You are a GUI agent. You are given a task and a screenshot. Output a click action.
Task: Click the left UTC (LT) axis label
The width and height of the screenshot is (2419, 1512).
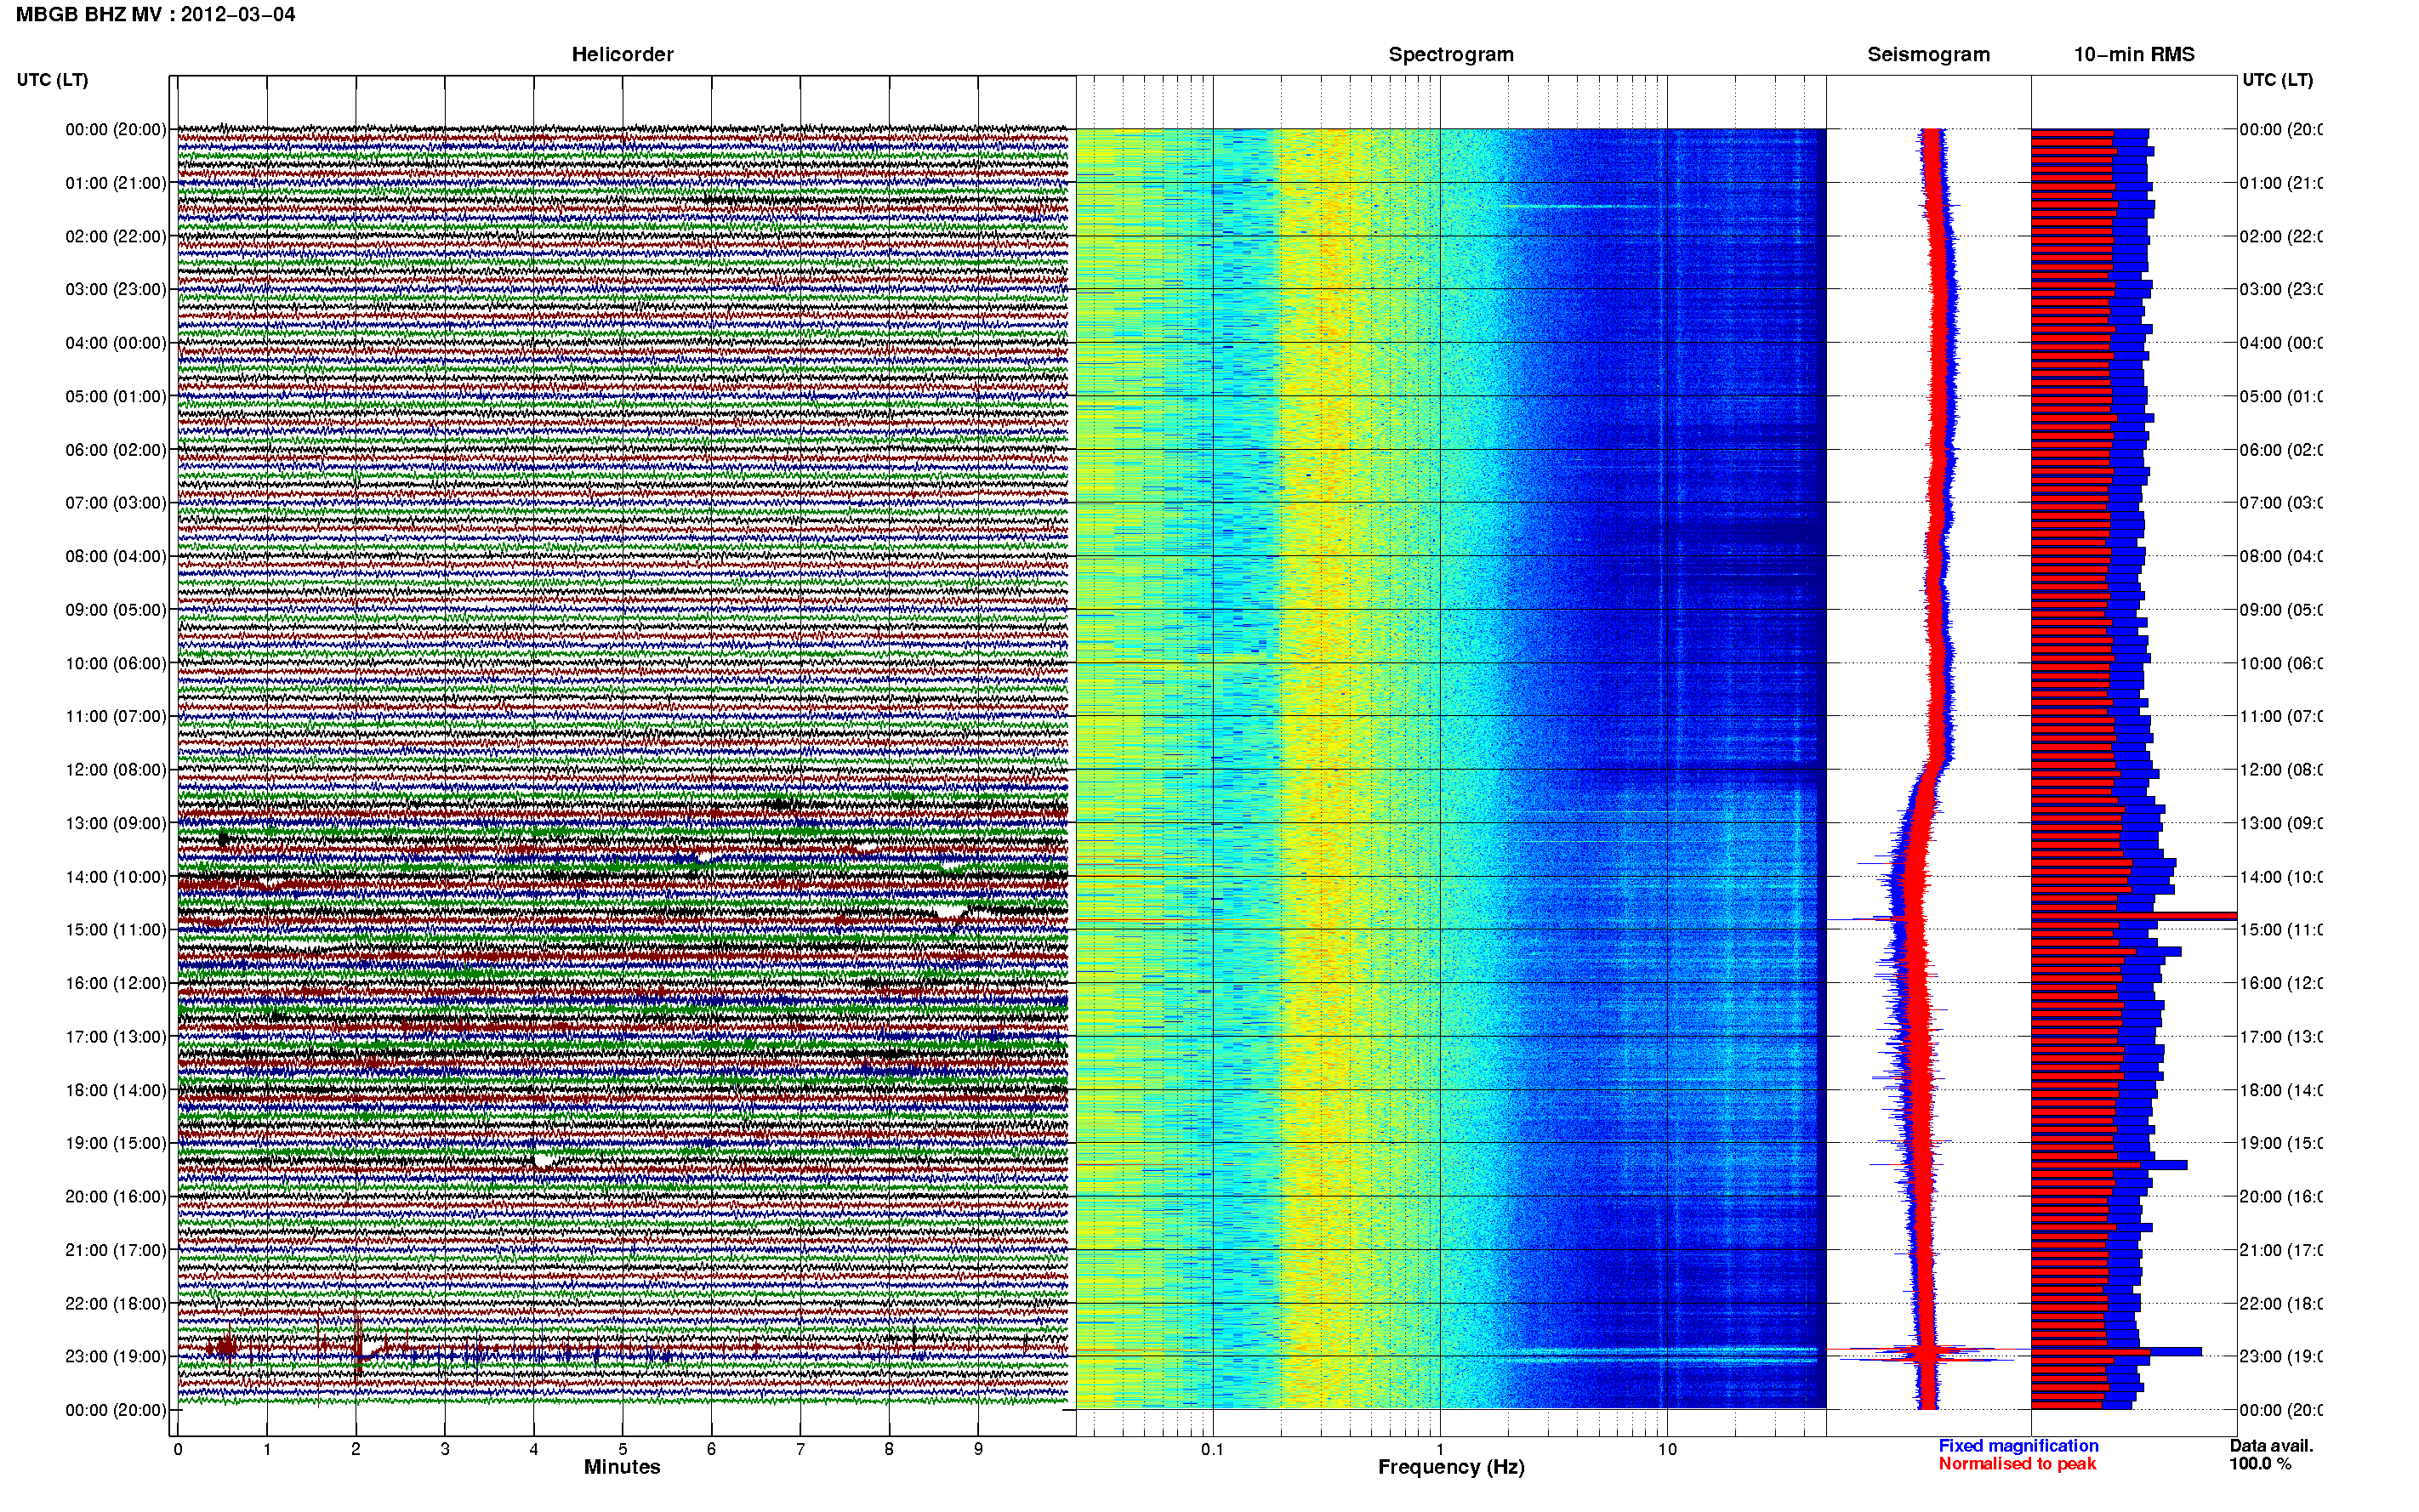click(52, 79)
